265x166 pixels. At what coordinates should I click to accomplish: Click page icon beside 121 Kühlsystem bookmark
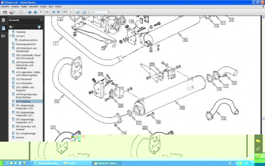(x=13, y=83)
